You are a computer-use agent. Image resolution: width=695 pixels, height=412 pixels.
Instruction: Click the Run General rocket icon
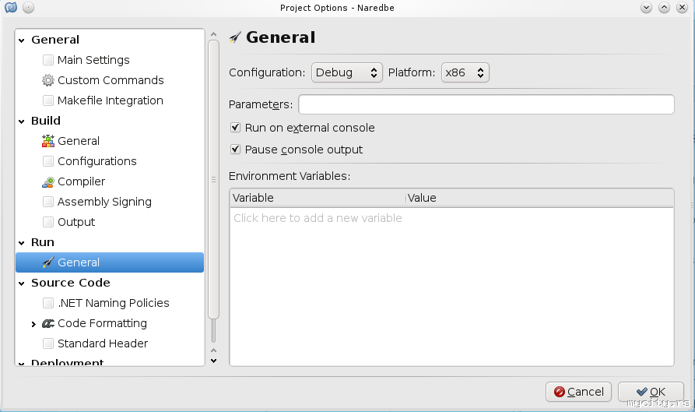click(x=48, y=262)
